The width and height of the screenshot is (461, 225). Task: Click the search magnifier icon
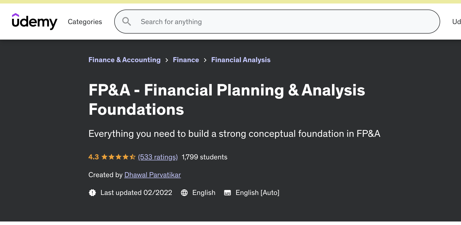(127, 22)
